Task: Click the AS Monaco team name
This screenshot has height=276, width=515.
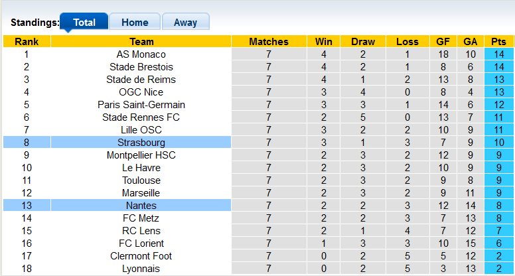Action: point(141,54)
